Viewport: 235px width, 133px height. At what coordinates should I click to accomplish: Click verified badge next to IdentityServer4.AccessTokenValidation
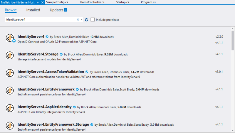point(87,72)
